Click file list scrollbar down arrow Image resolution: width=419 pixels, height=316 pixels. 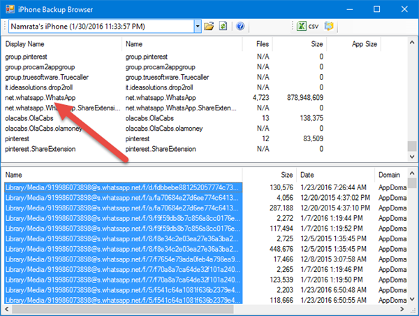(x=412, y=299)
